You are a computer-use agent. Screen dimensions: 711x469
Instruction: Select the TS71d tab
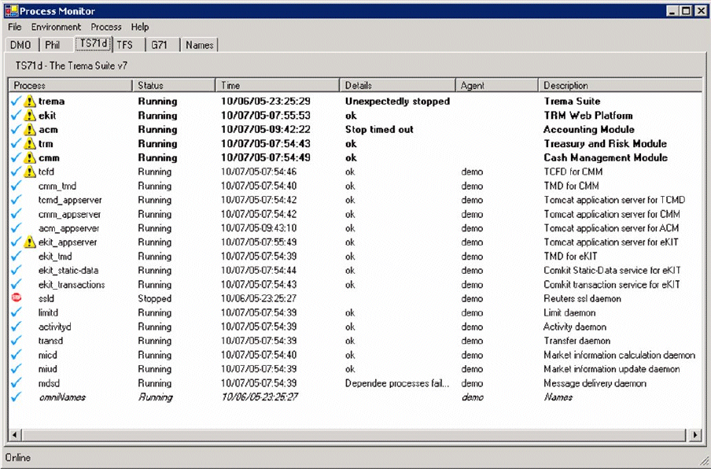point(94,43)
